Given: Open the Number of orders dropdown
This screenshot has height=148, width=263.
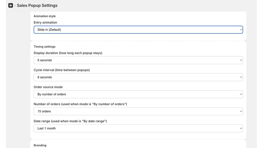Looking at the screenshot, I should point(138,111).
